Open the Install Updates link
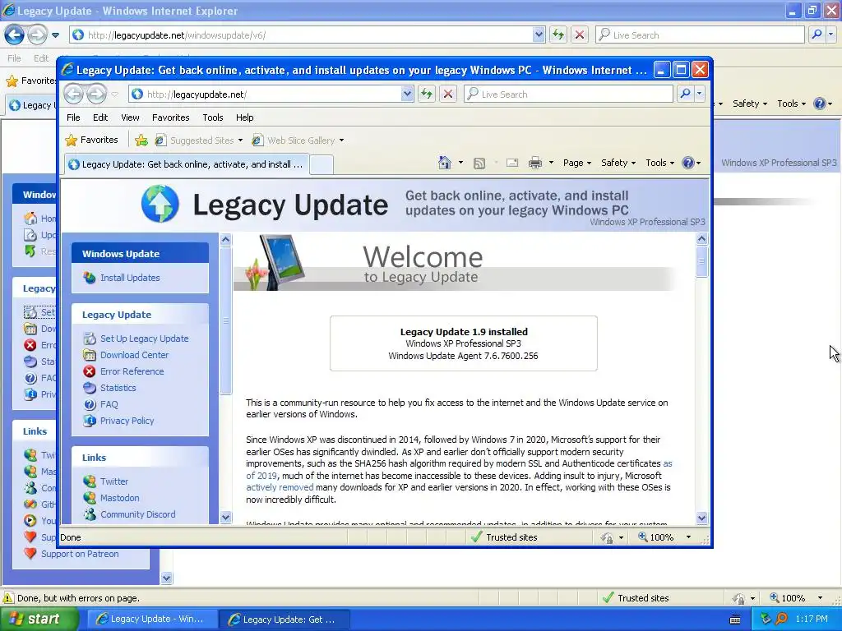 point(130,278)
